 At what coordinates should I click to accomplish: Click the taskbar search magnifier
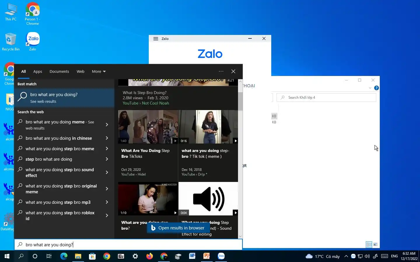coord(21,256)
